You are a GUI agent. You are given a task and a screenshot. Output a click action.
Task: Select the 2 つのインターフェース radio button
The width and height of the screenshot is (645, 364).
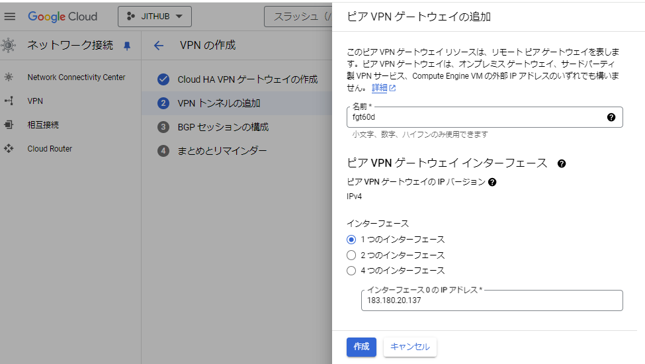click(351, 255)
